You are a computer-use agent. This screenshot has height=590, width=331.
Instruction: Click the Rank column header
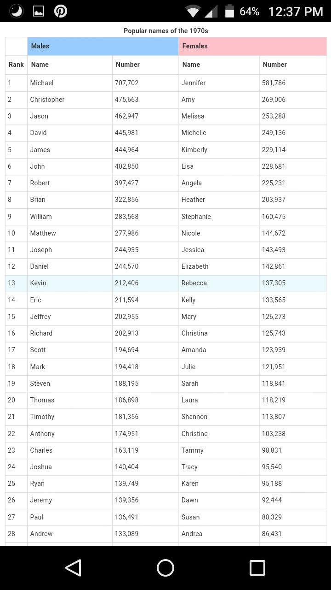[x=16, y=65]
